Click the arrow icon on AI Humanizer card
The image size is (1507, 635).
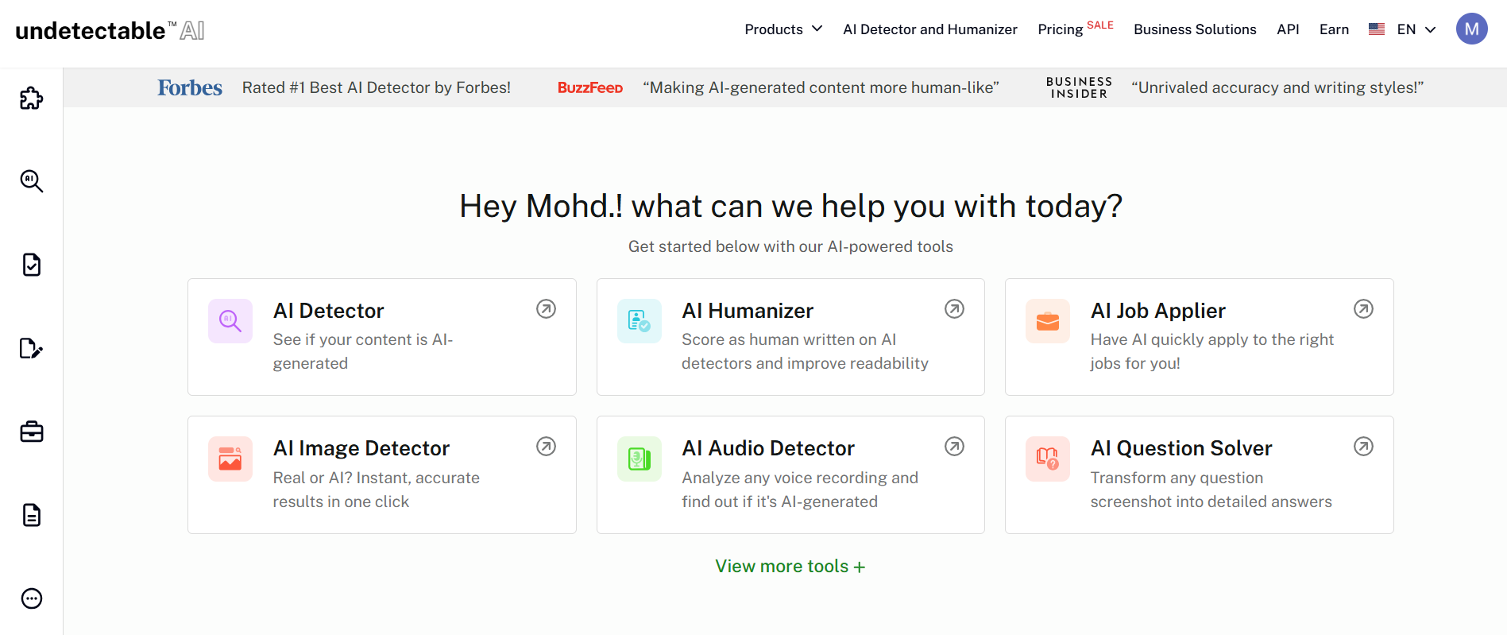tap(954, 309)
